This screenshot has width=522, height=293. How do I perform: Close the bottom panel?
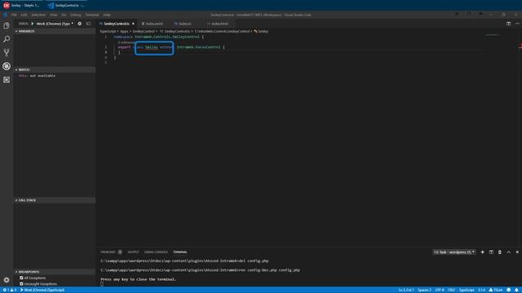coord(517,252)
